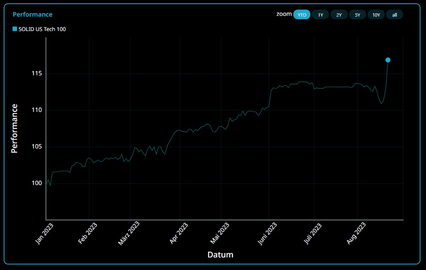The image size is (426, 270).
Task: Click the highlighted latest data point marker
Action: coord(388,60)
